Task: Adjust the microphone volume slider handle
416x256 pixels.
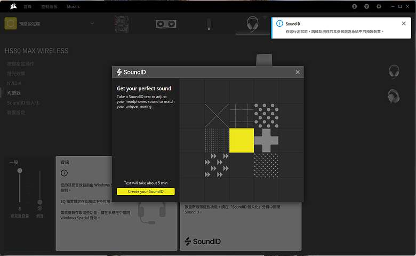Action: tap(20, 171)
